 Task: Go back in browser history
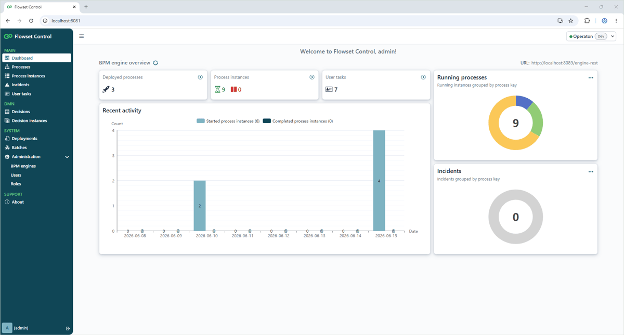pos(8,21)
